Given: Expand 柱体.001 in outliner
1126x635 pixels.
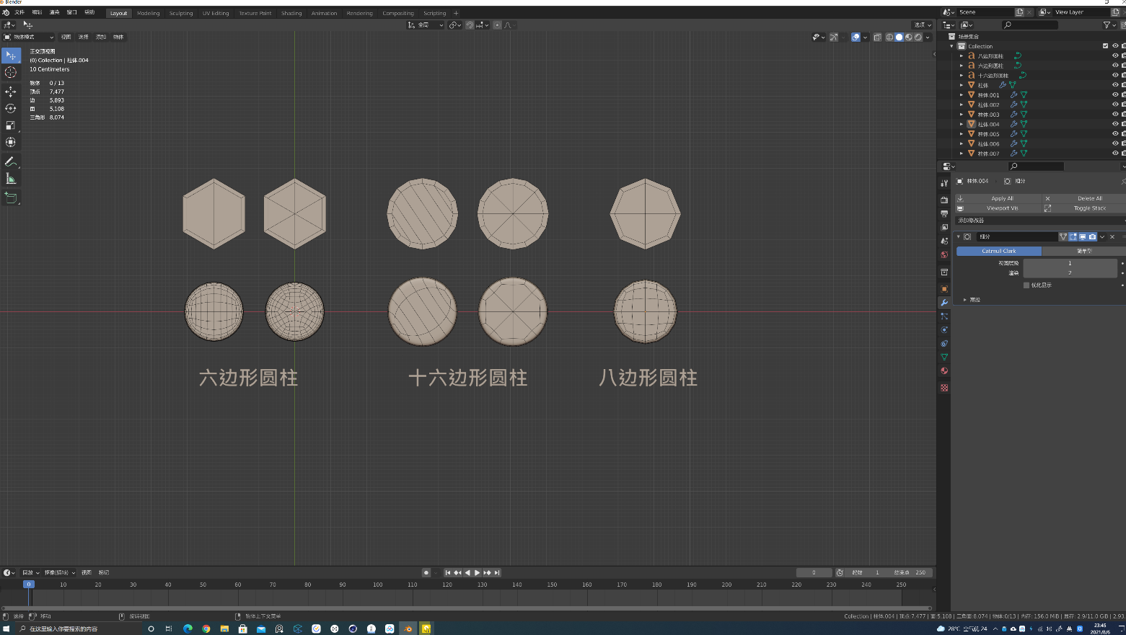Looking at the screenshot, I should pyautogui.click(x=962, y=95).
